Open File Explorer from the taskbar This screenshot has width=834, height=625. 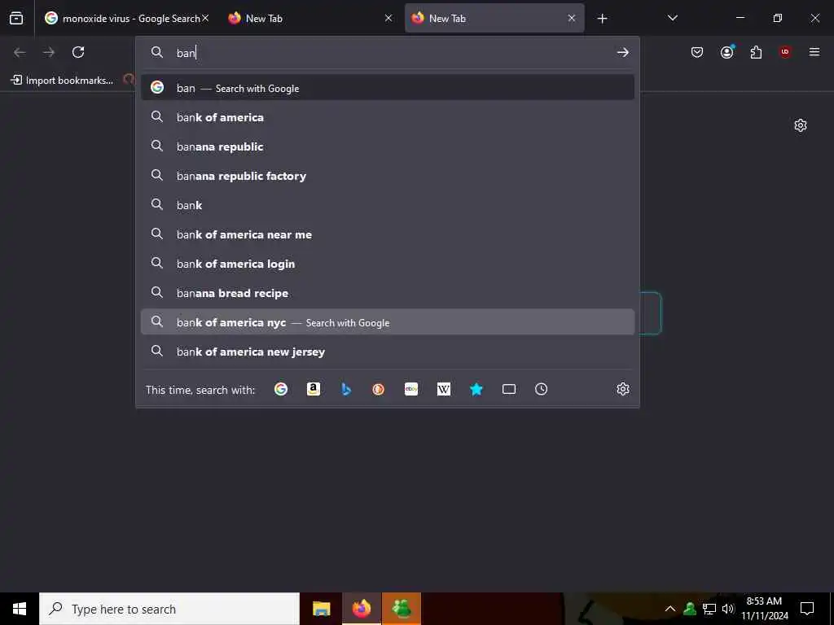coord(321,609)
